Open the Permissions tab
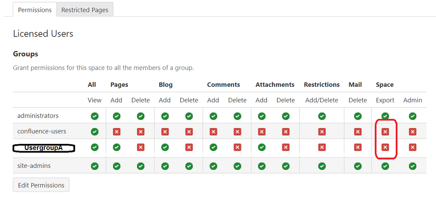436x204 pixels. pos(35,10)
